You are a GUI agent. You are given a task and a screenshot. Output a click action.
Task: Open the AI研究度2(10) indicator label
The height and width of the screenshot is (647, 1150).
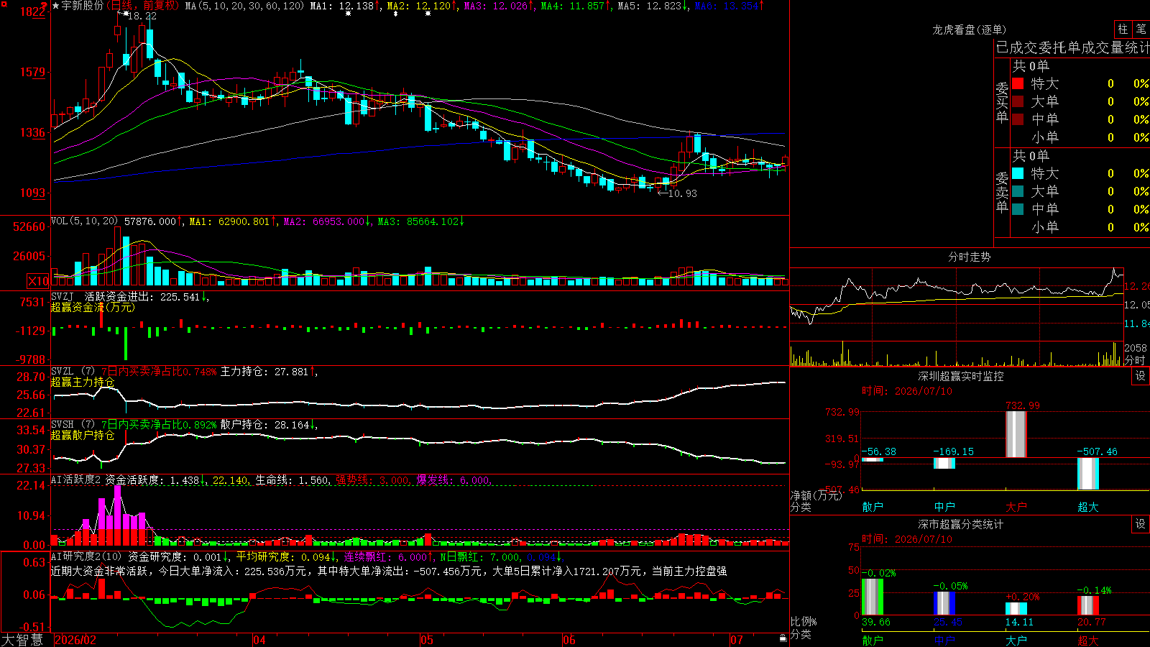pos(87,556)
